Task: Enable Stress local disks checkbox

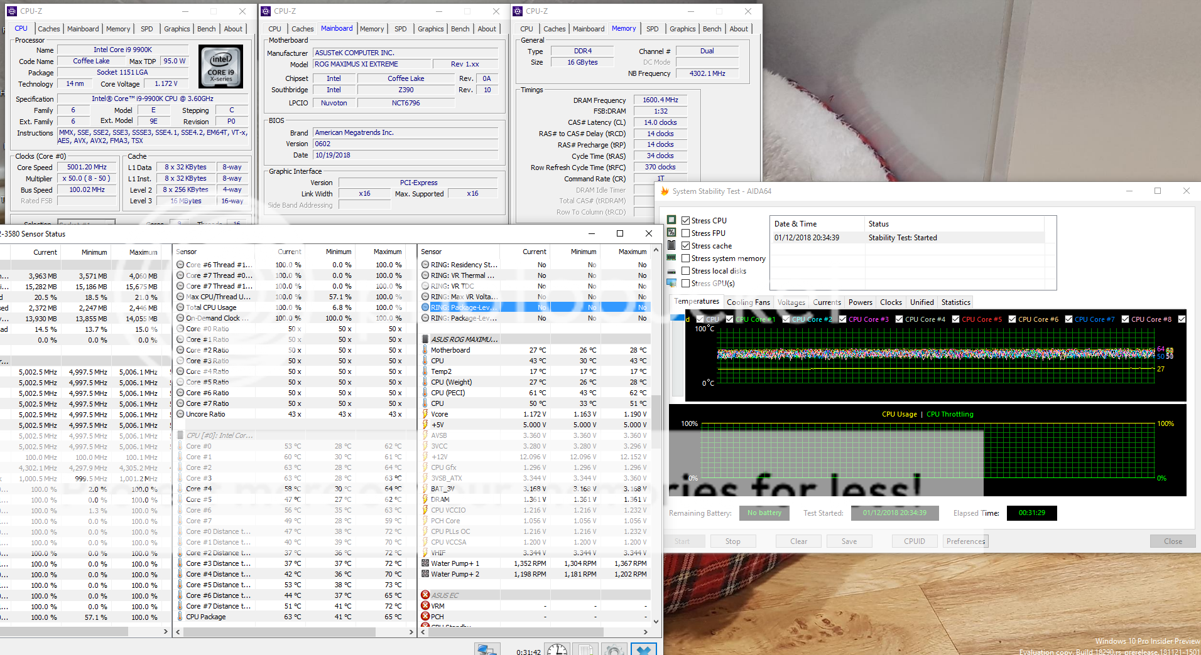Action: coord(686,270)
